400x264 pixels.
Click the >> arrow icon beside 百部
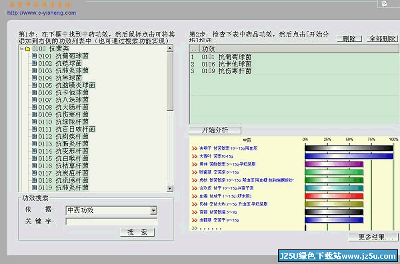point(195,212)
